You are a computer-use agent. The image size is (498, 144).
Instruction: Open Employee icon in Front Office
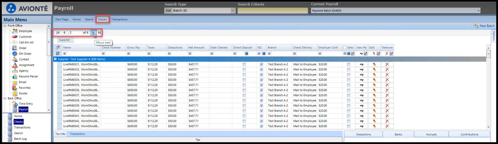tap(15, 31)
